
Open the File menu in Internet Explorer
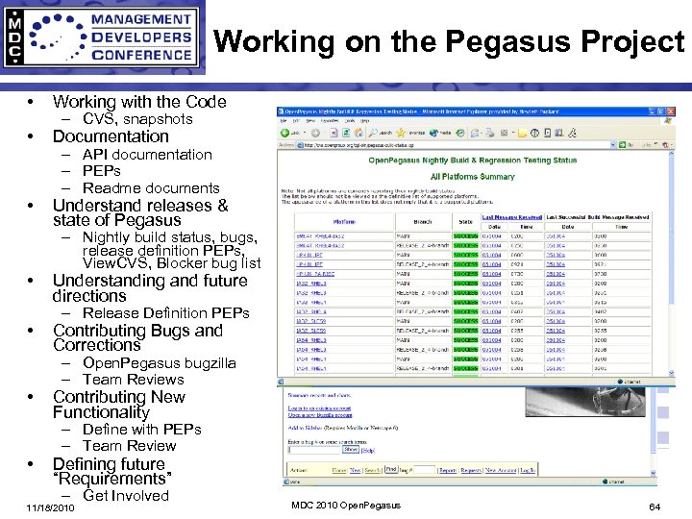(284, 120)
